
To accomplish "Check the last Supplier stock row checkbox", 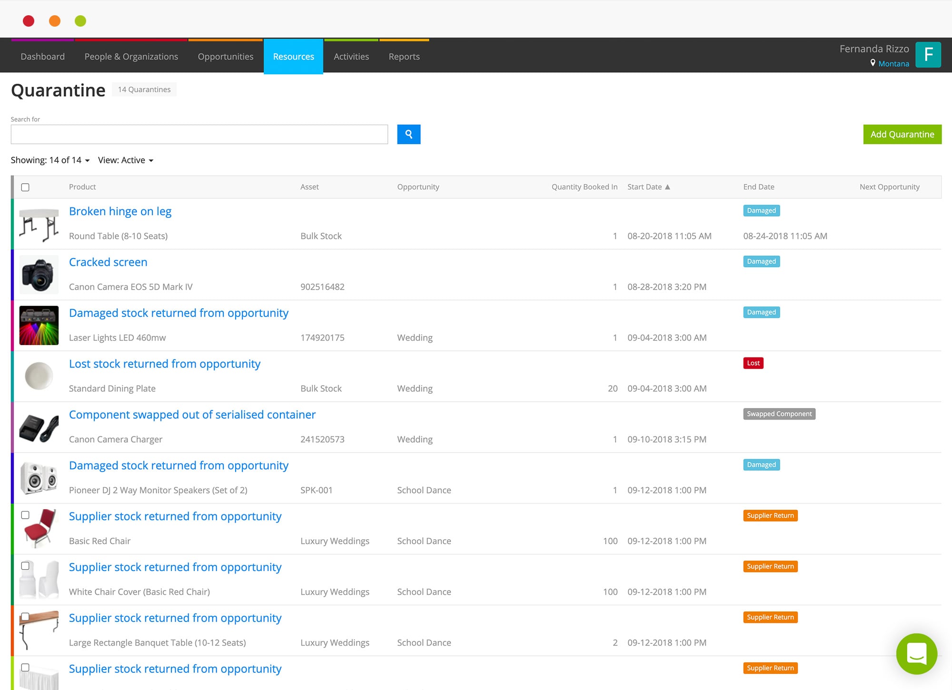I will click(x=25, y=668).
